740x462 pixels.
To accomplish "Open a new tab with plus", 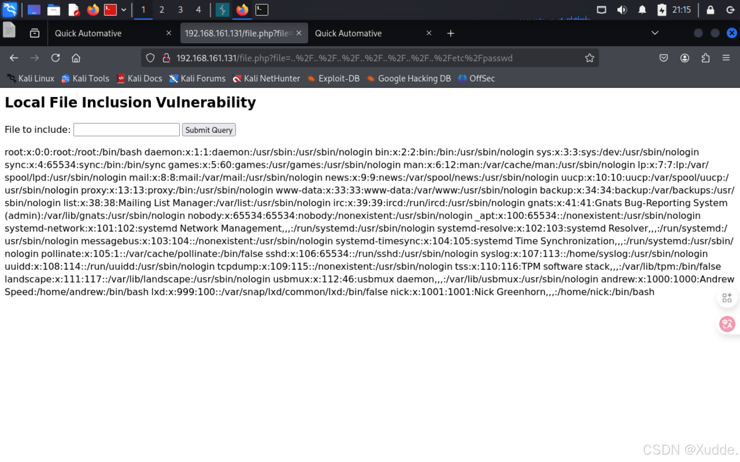I will tap(450, 33).
